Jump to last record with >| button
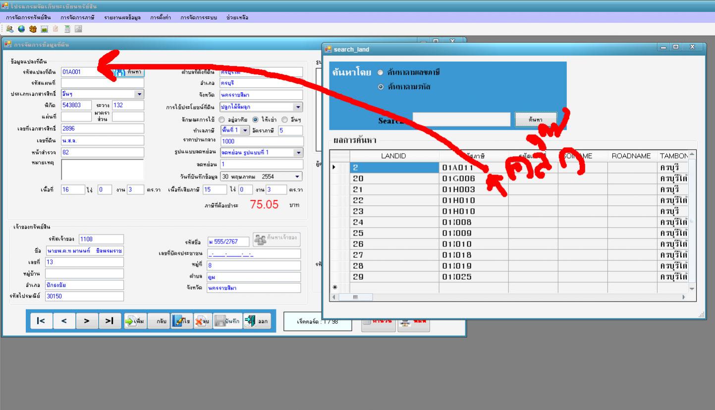The image size is (715, 410). click(x=110, y=321)
